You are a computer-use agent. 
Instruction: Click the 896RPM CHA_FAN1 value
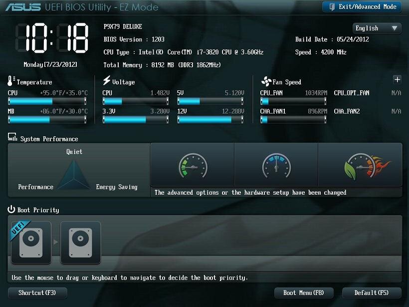tap(317, 111)
